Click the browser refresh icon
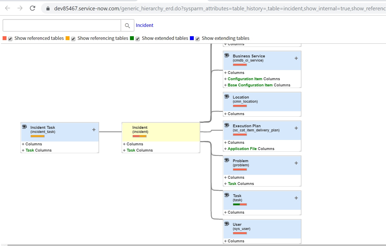 click(x=32, y=8)
